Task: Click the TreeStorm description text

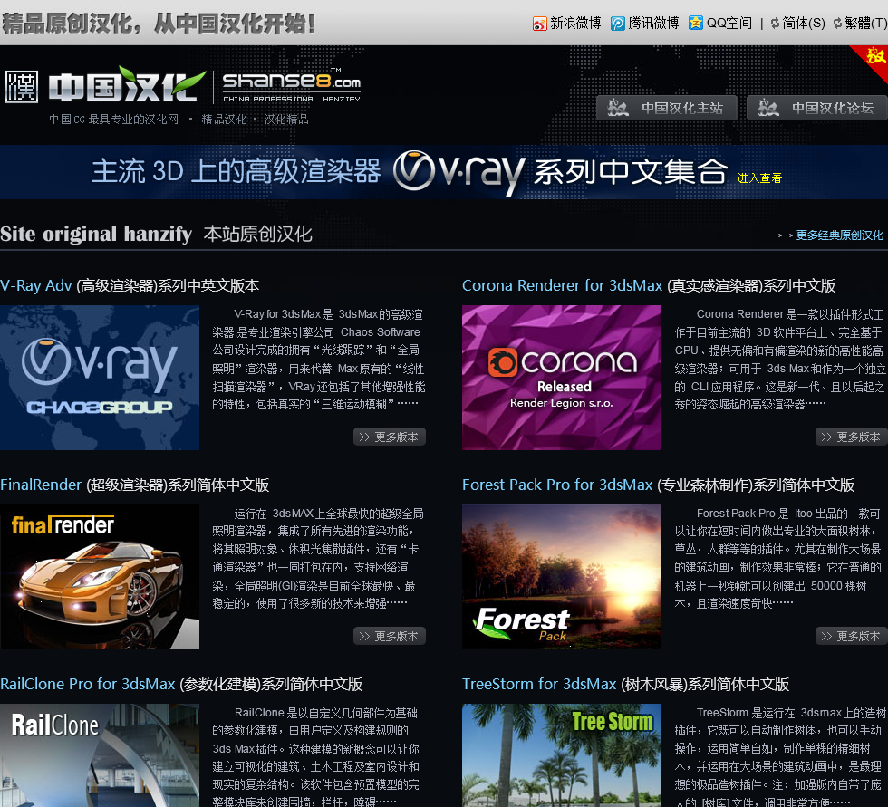Action: (x=780, y=756)
